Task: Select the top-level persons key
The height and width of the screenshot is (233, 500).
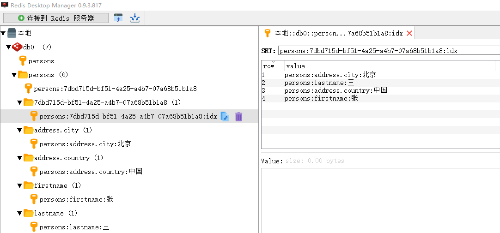Action: [x=41, y=61]
